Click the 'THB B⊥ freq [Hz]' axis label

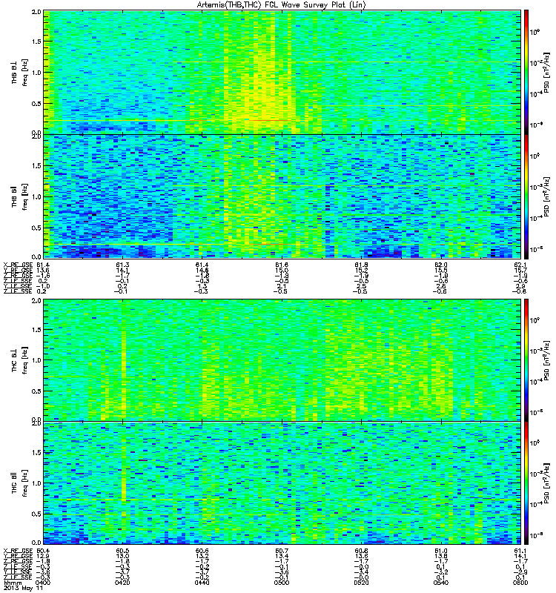click(19, 73)
